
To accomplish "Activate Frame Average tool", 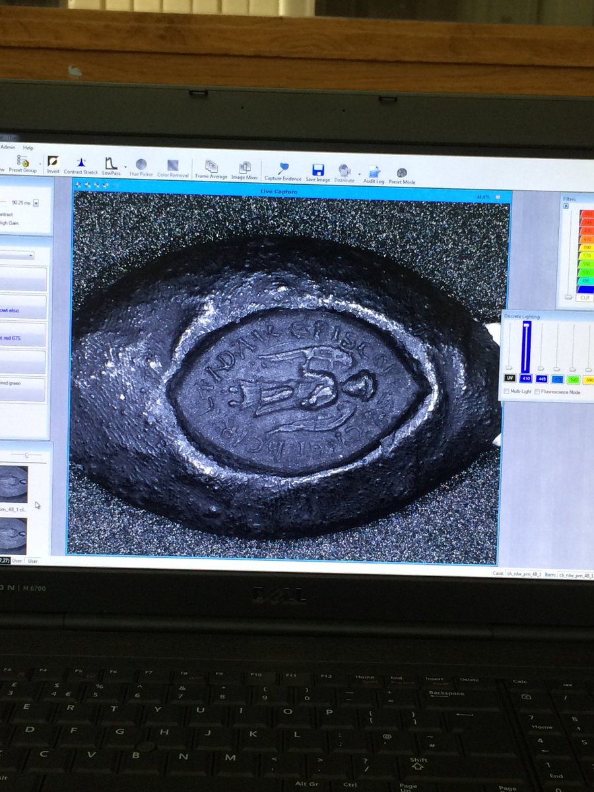I will coord(211,170).
